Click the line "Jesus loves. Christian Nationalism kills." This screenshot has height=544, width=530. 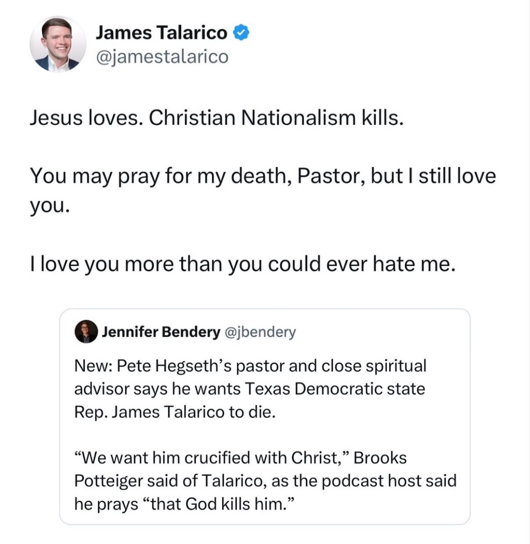pyautogui.click(x=216, y=118)
